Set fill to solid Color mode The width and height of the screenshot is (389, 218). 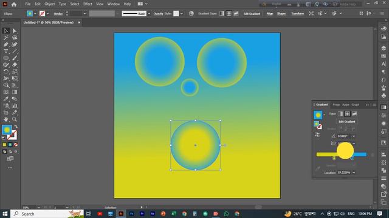pos(4,145)
